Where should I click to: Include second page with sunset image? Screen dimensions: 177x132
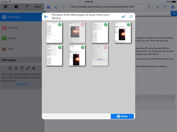(77, 32)
